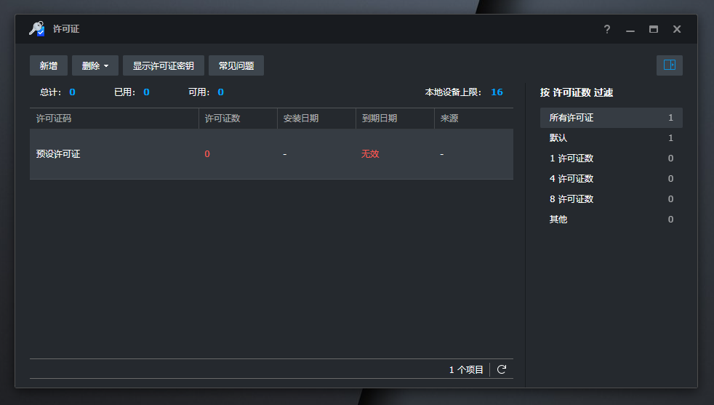
Task: Filter by 4 许可证数
Action: click(x=611, y=179)
